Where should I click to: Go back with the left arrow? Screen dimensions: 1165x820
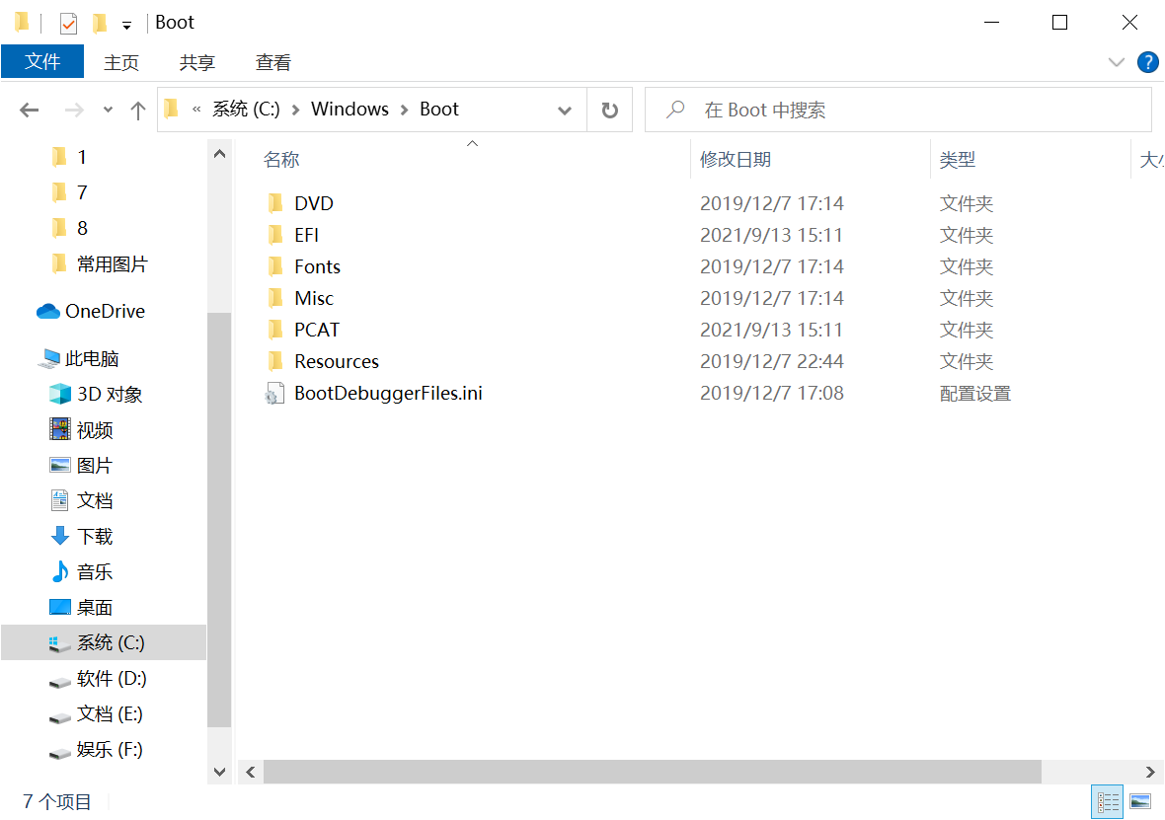click(x=29, y=111)
